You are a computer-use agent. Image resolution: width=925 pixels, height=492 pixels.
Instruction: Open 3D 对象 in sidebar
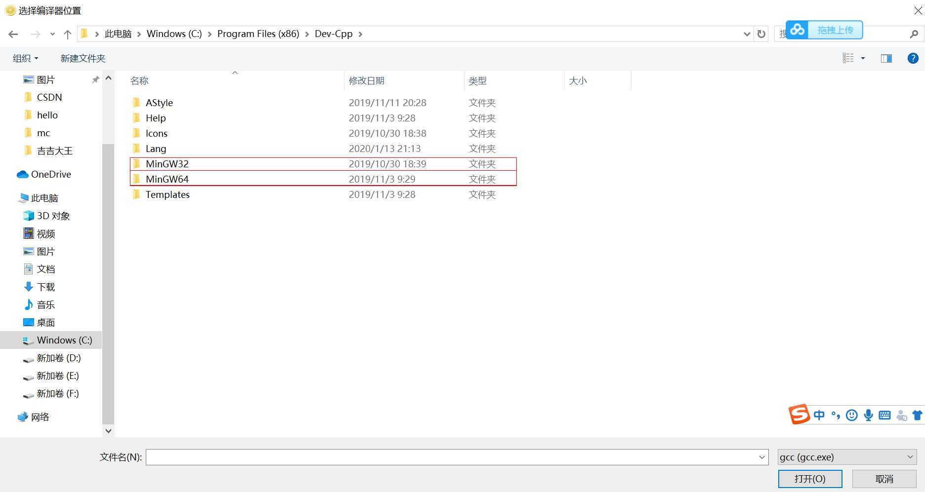[53, 216]
